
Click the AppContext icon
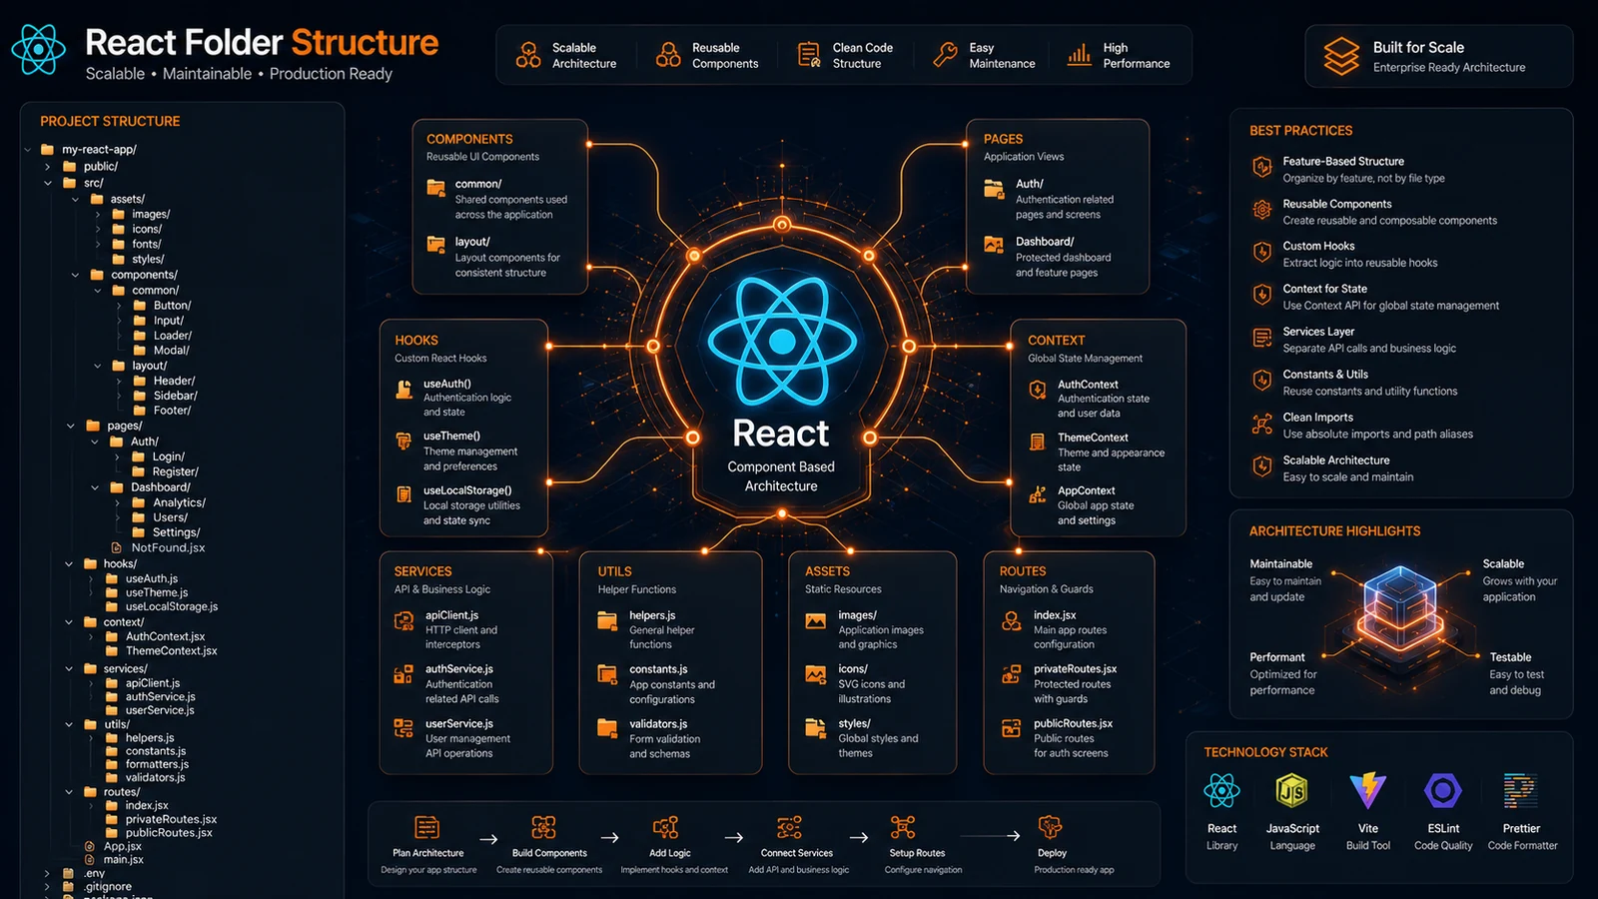[x=1038, y=494]
